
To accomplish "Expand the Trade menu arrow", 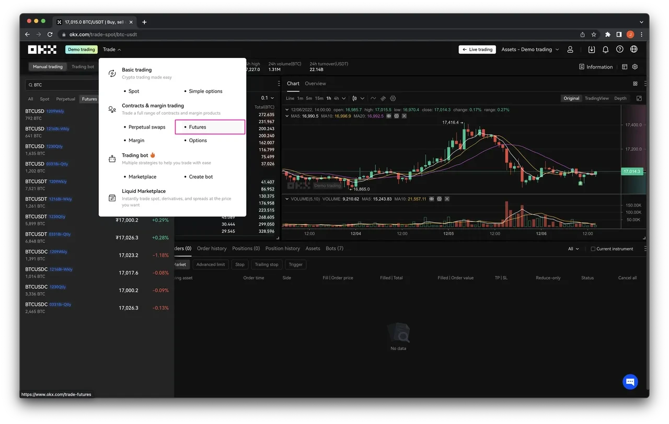I will [119, 50].
